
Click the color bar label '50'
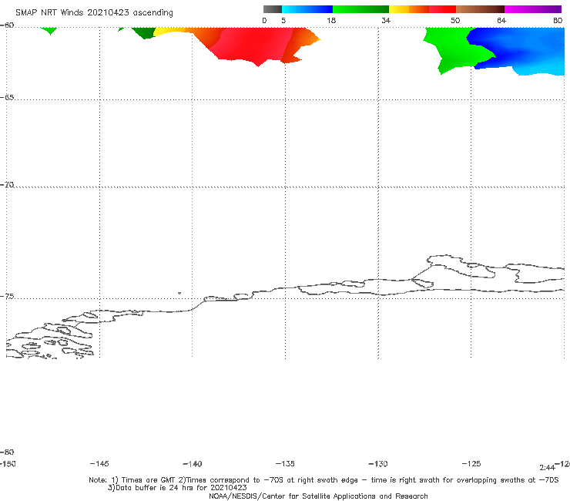coord(455,20)
